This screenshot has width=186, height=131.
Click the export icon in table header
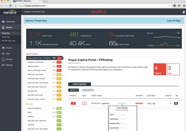177,96
